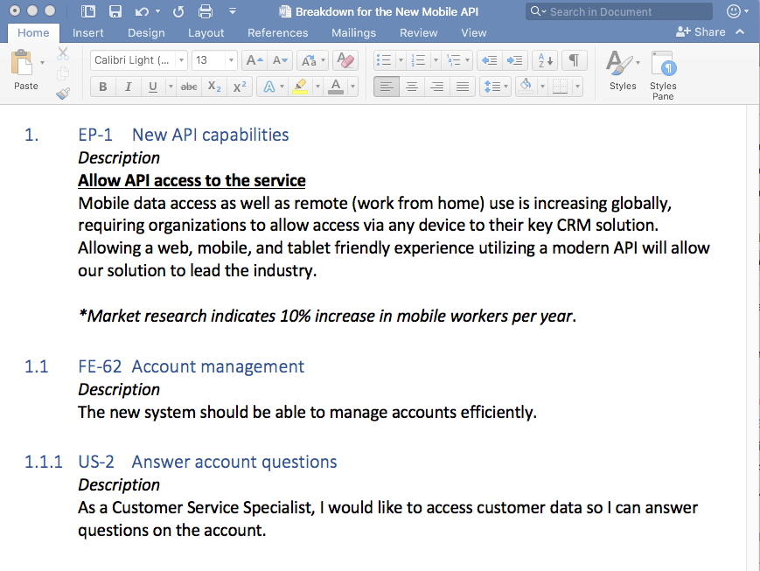Viewport: 760px width, 571px height.
Task: Collapse the ribbon with chevron
Action: point(740,32)
